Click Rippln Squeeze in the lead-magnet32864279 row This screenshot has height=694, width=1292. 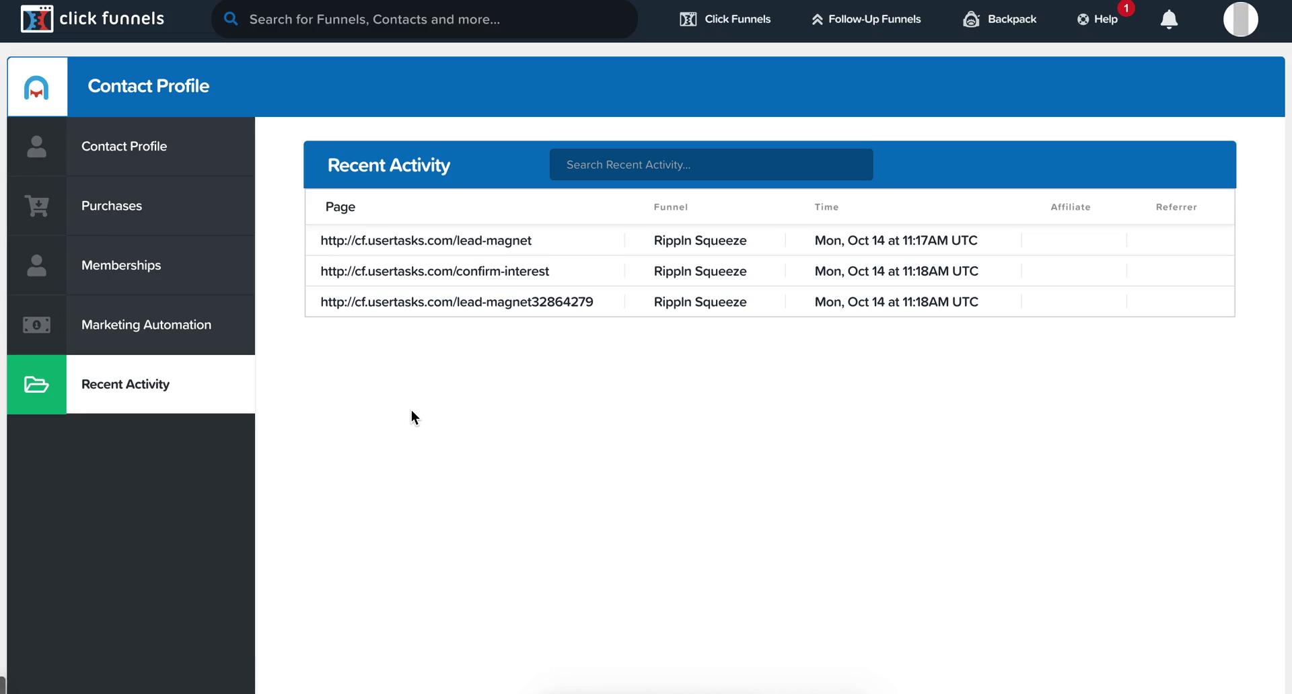[x=700, y=302]
